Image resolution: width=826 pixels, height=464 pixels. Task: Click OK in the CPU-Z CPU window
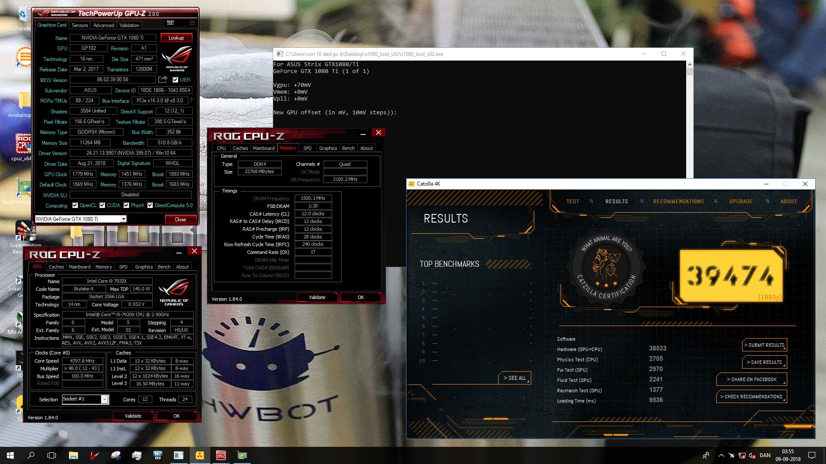[x=176, y=416]
